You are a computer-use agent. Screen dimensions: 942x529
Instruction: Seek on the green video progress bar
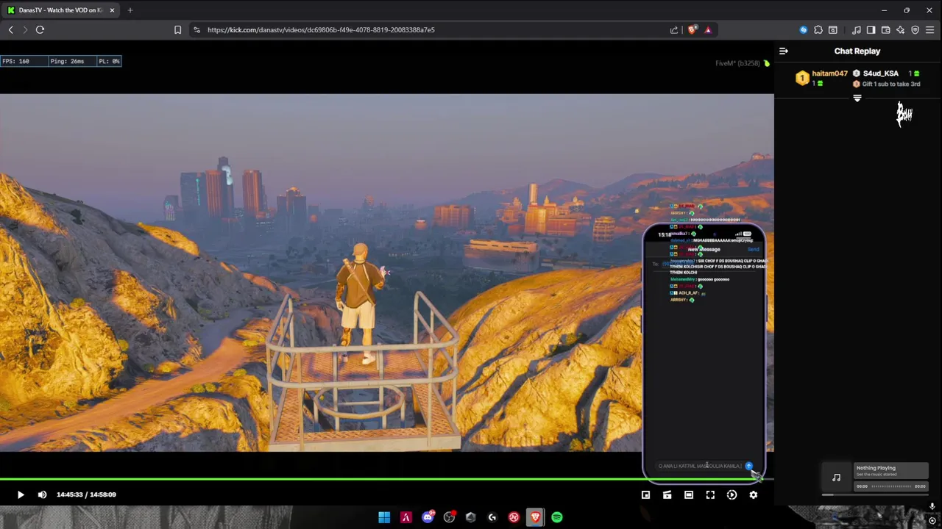point(386,480)
